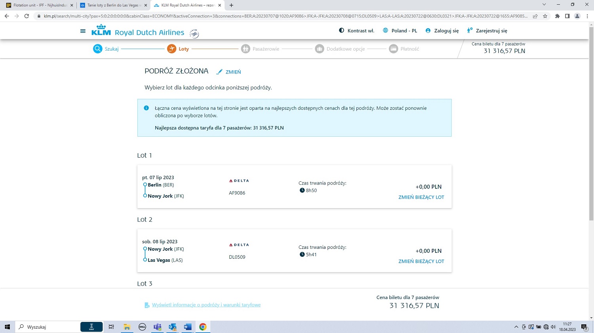
Task: Reload the current page
Action: point(27,16)
